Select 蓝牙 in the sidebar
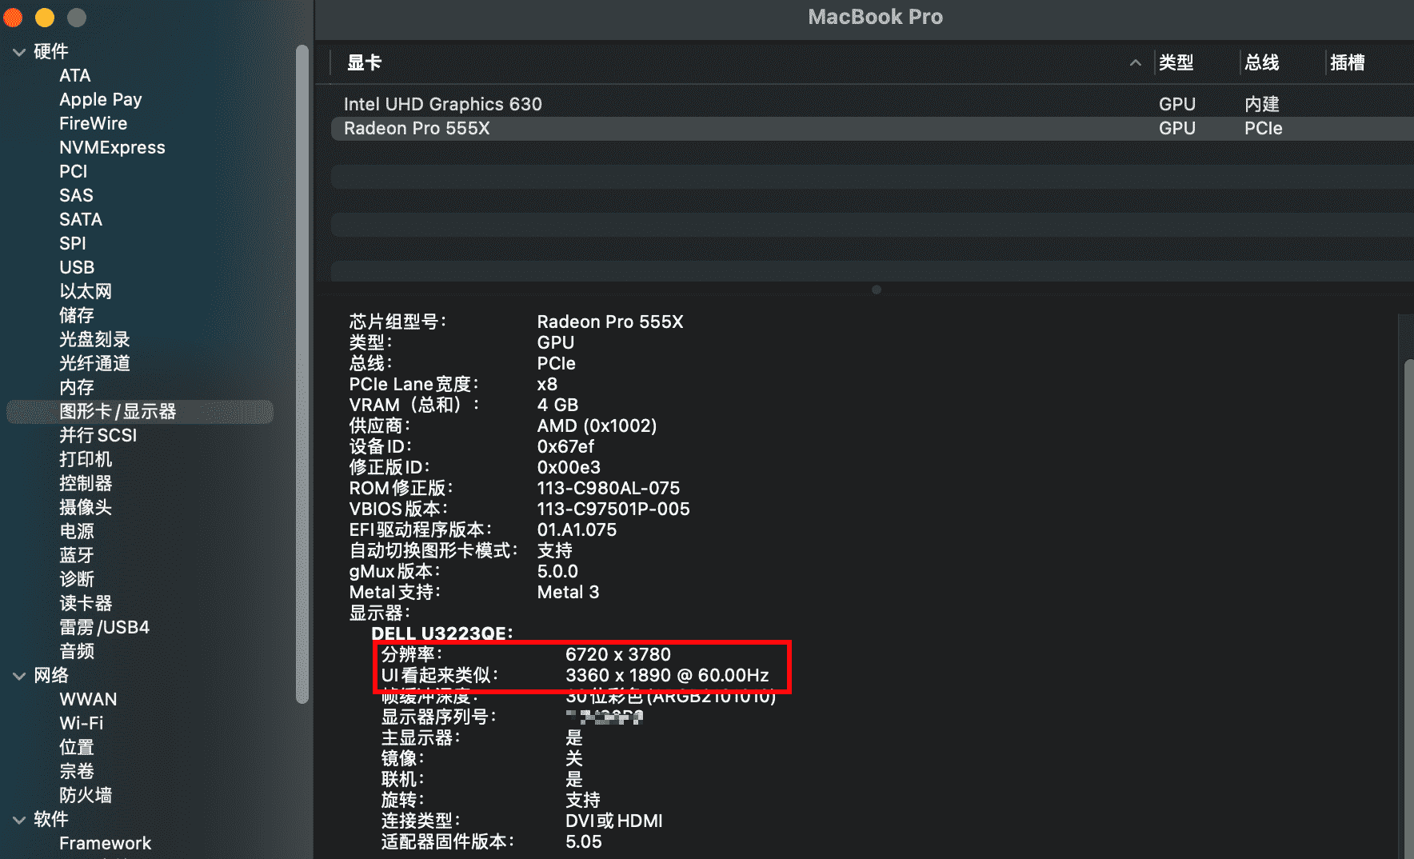The image size is (1414, 859). (77, 555)
